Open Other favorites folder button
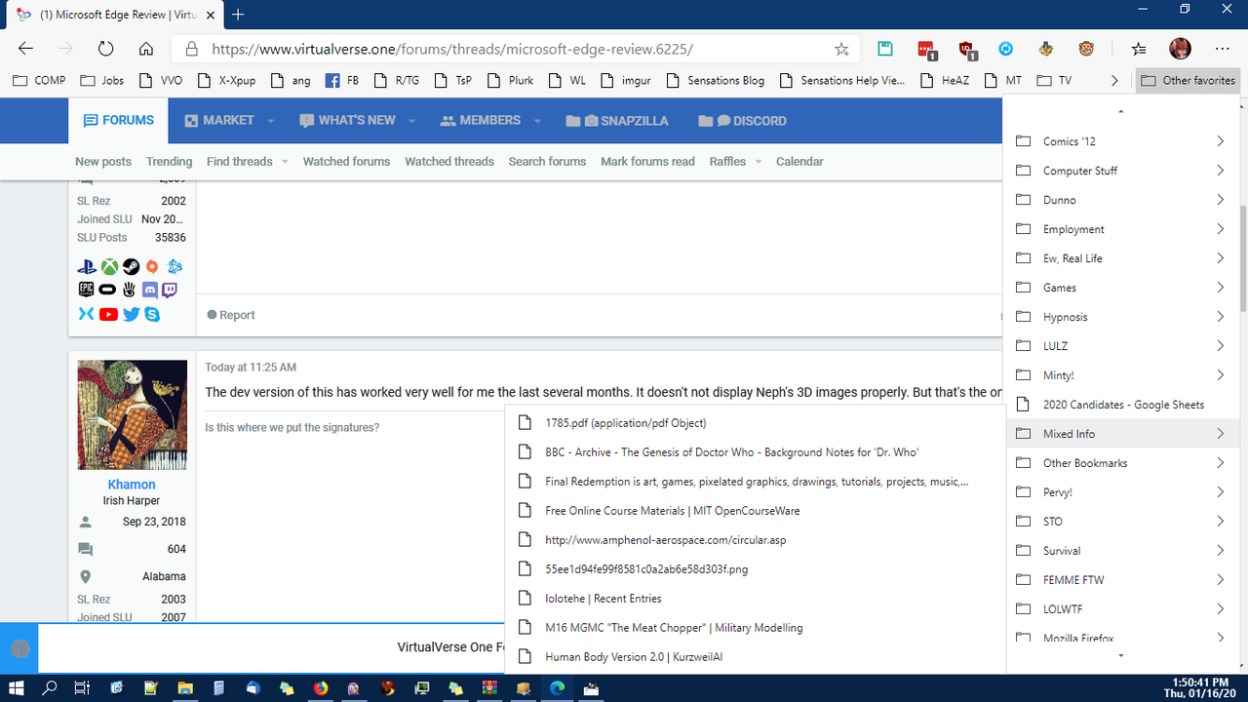 pyautogui.click(x=1188, y=81)
